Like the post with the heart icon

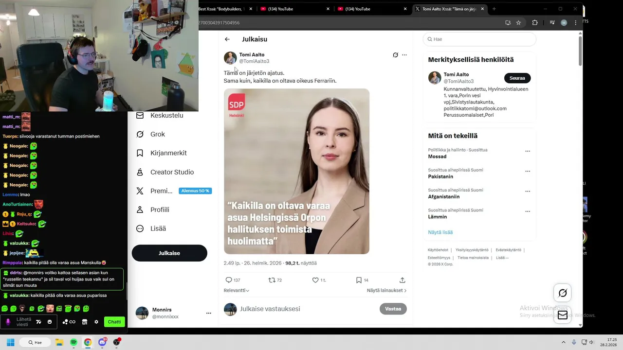coord(315,280)
